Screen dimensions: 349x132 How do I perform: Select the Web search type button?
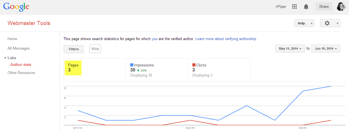[x=95, y=49]
